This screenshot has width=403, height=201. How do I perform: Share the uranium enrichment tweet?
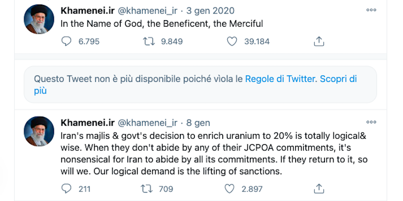[318, 189]
